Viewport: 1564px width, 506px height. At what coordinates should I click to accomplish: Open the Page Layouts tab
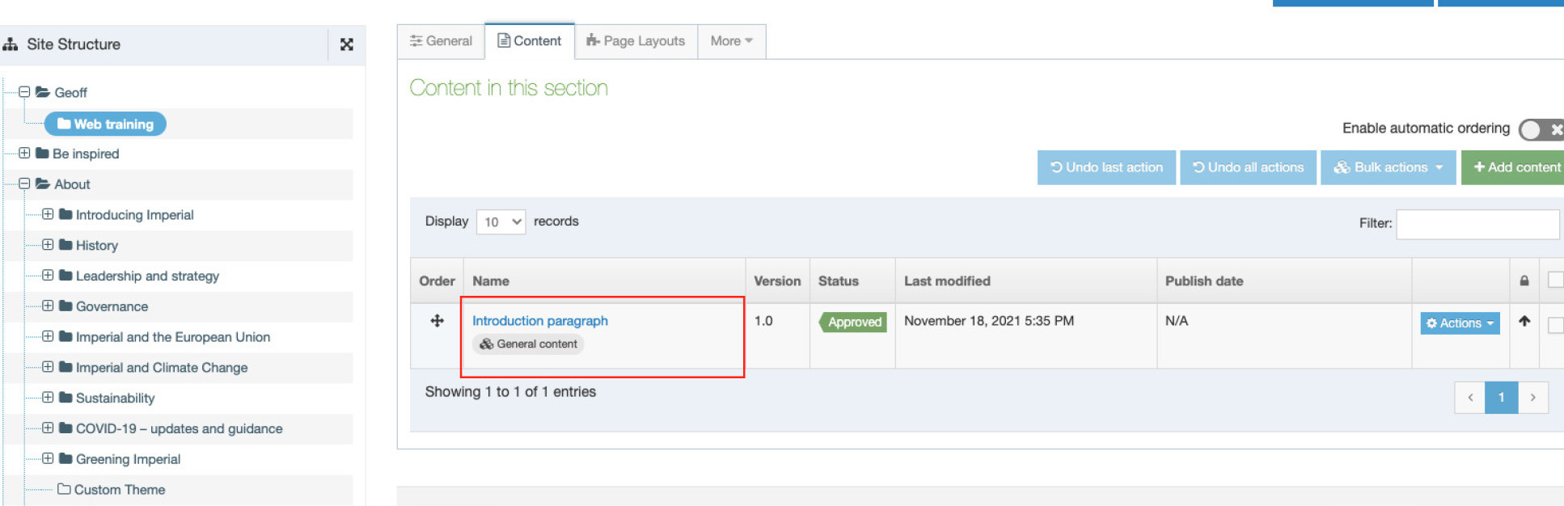click(636, 41)
